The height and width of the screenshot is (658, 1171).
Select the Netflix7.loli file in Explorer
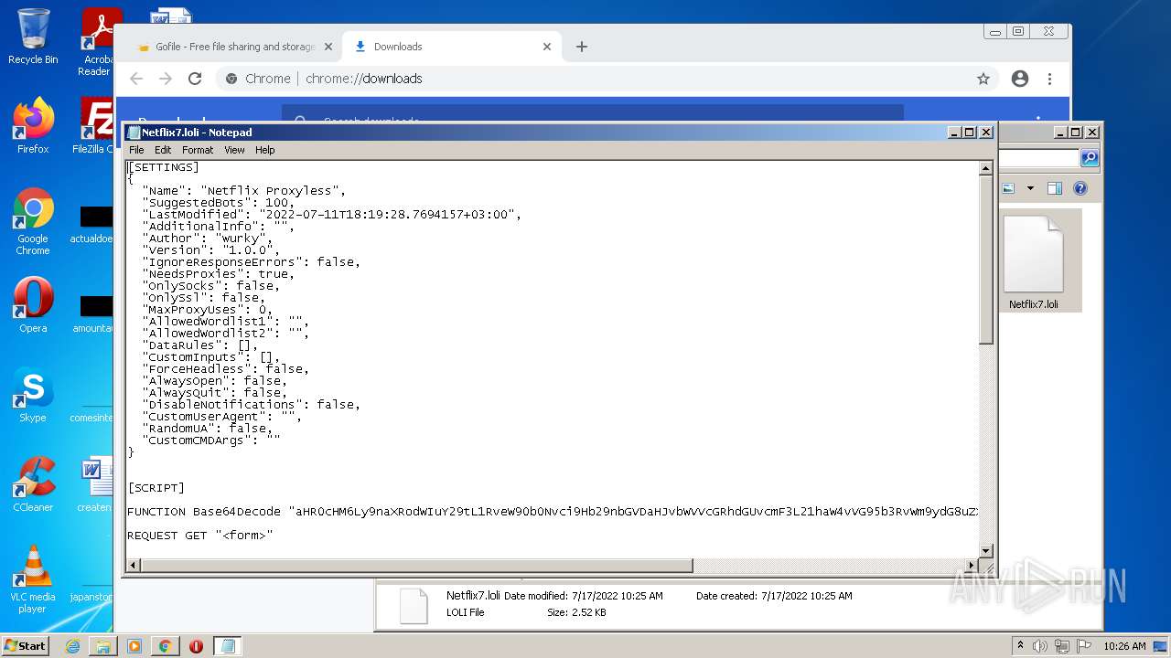(x=1034, y=262)
